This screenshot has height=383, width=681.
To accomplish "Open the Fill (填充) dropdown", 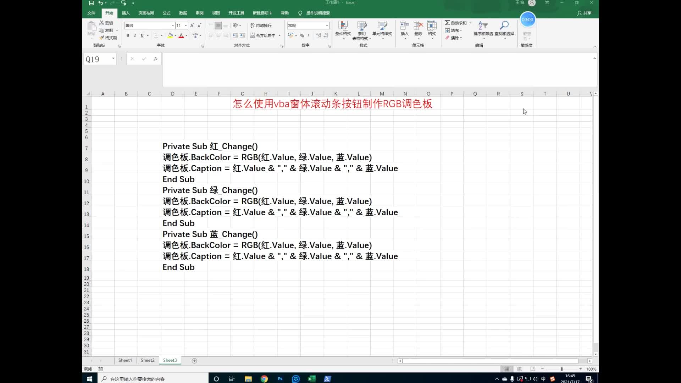I will (454, 30).
